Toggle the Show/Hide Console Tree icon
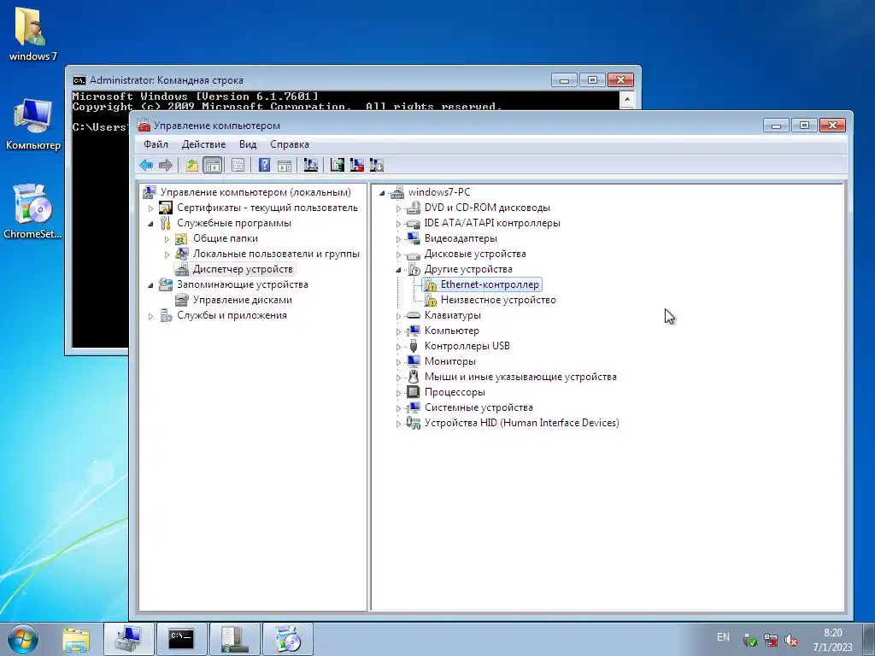 coord(212,165)
